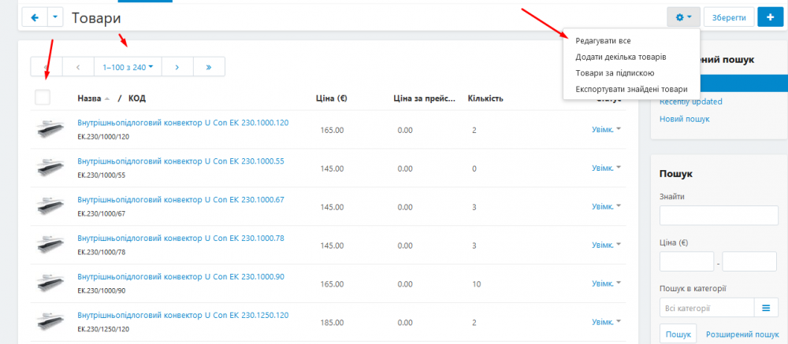Click the 'Знайти' search input field
The height and width of the screenshot is (344, 788).
click(x=719, y=216)
